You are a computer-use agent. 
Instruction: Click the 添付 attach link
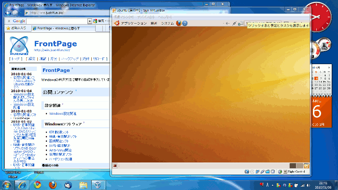tap(86, 59)
